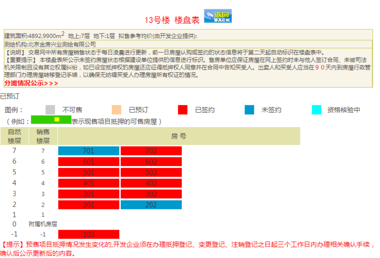Click the peach 已预订 legend swatch
The image size is (380, 258).
[116, 110]
